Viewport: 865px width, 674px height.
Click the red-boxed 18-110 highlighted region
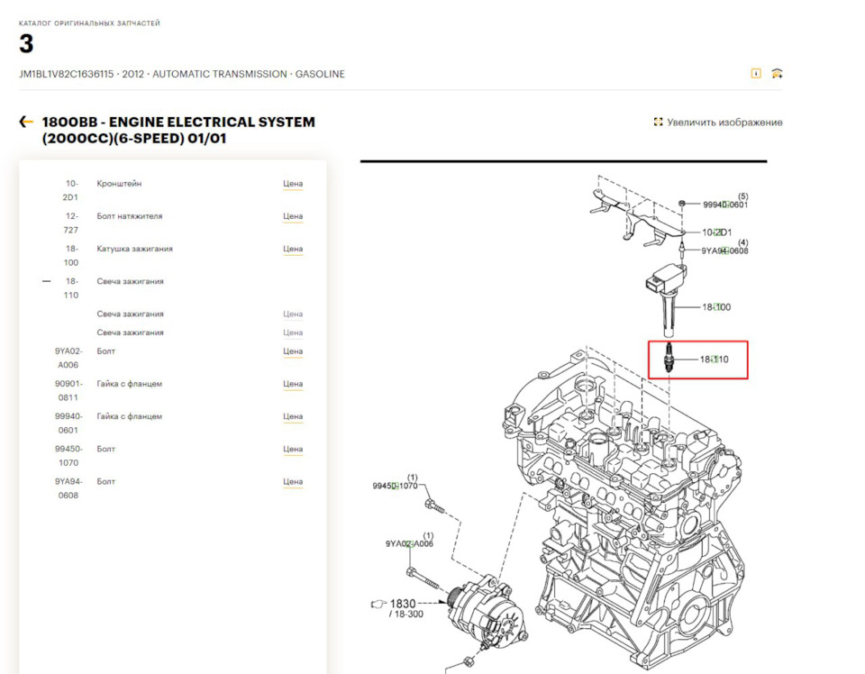[x=698, y=358]
